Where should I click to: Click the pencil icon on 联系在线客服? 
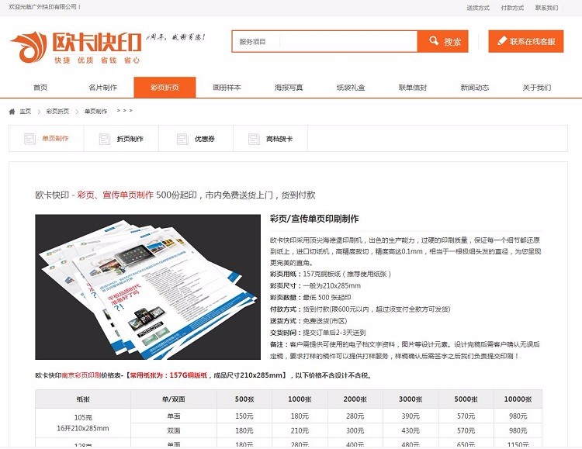pyautogui.click(x=502, y=40)
